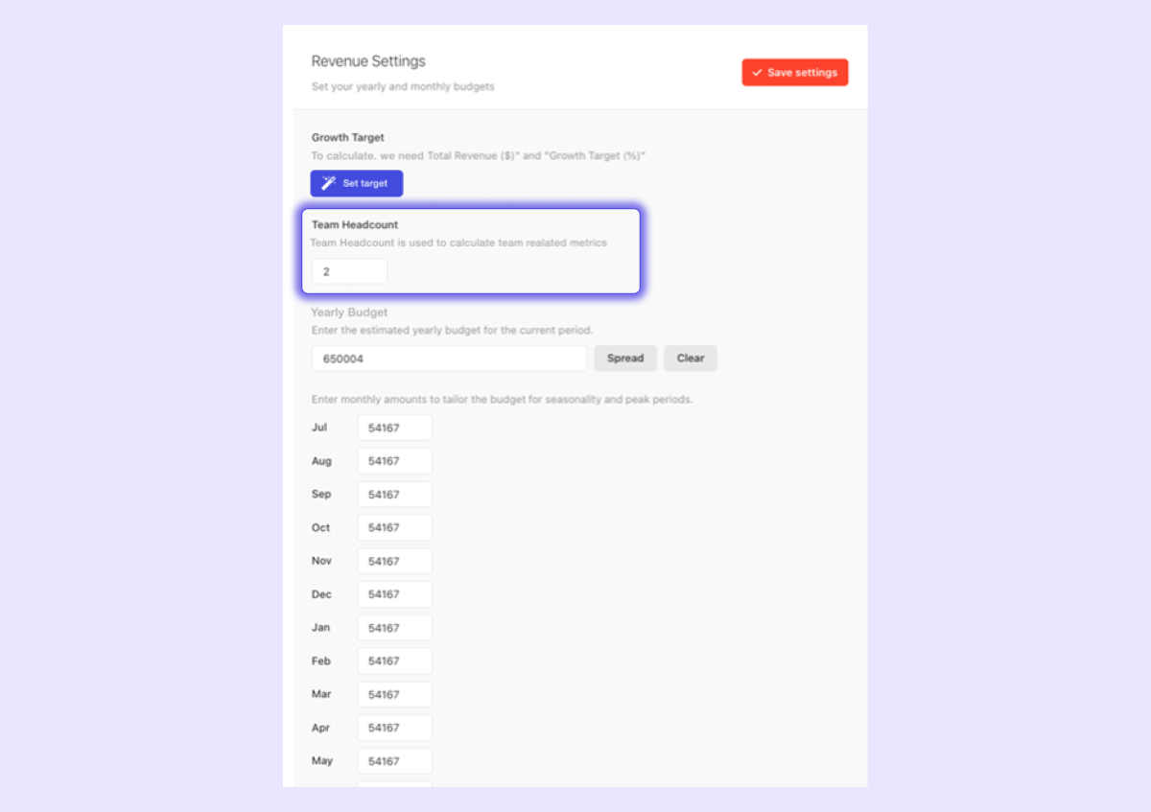Edit the Sep monthly budget field

tap(394, 495)
